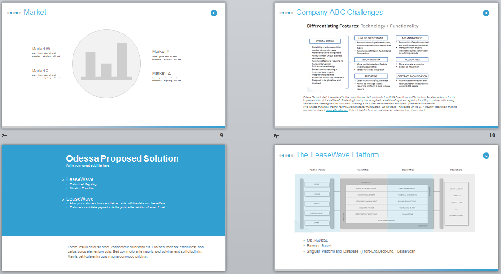
Task: Click the 'LEASE MANAGEMENT' cell
Action: tap(408, 189)
